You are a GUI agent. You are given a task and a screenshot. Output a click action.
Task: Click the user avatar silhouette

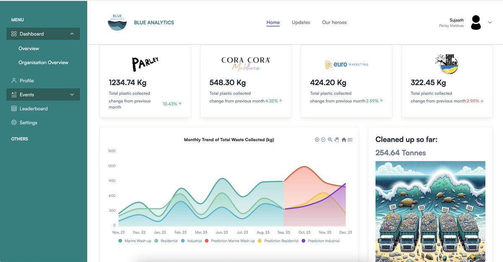pos(476,23)
